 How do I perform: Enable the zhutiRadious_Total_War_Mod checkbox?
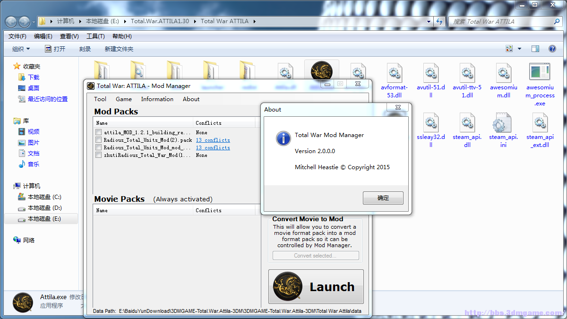pos(98,155)
